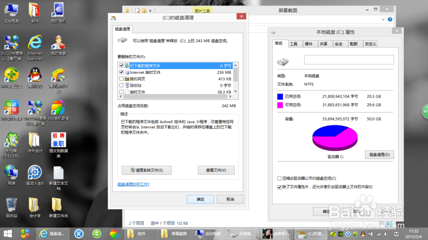Click the magenta 可用空间 color swatch
Screen dimensions: 428x240
[x=280, y=105]
